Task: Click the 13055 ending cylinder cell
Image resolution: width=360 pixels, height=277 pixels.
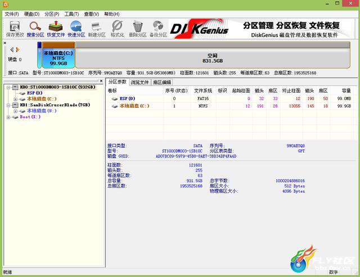Action: tap(295, 106)
